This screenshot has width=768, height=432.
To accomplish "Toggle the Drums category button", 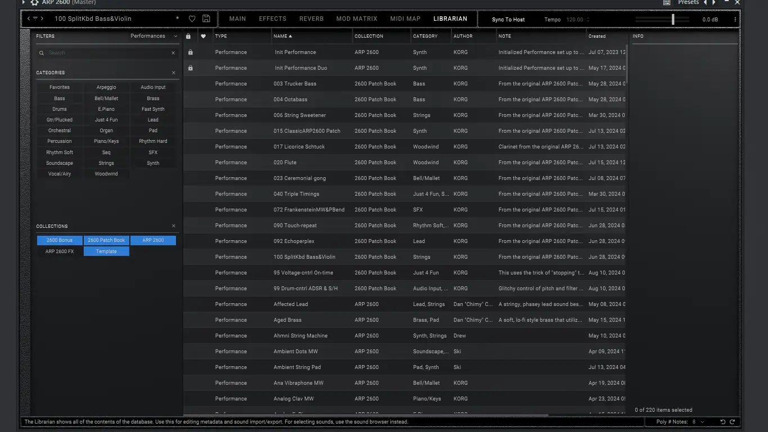I will click(x=60, y=109).
